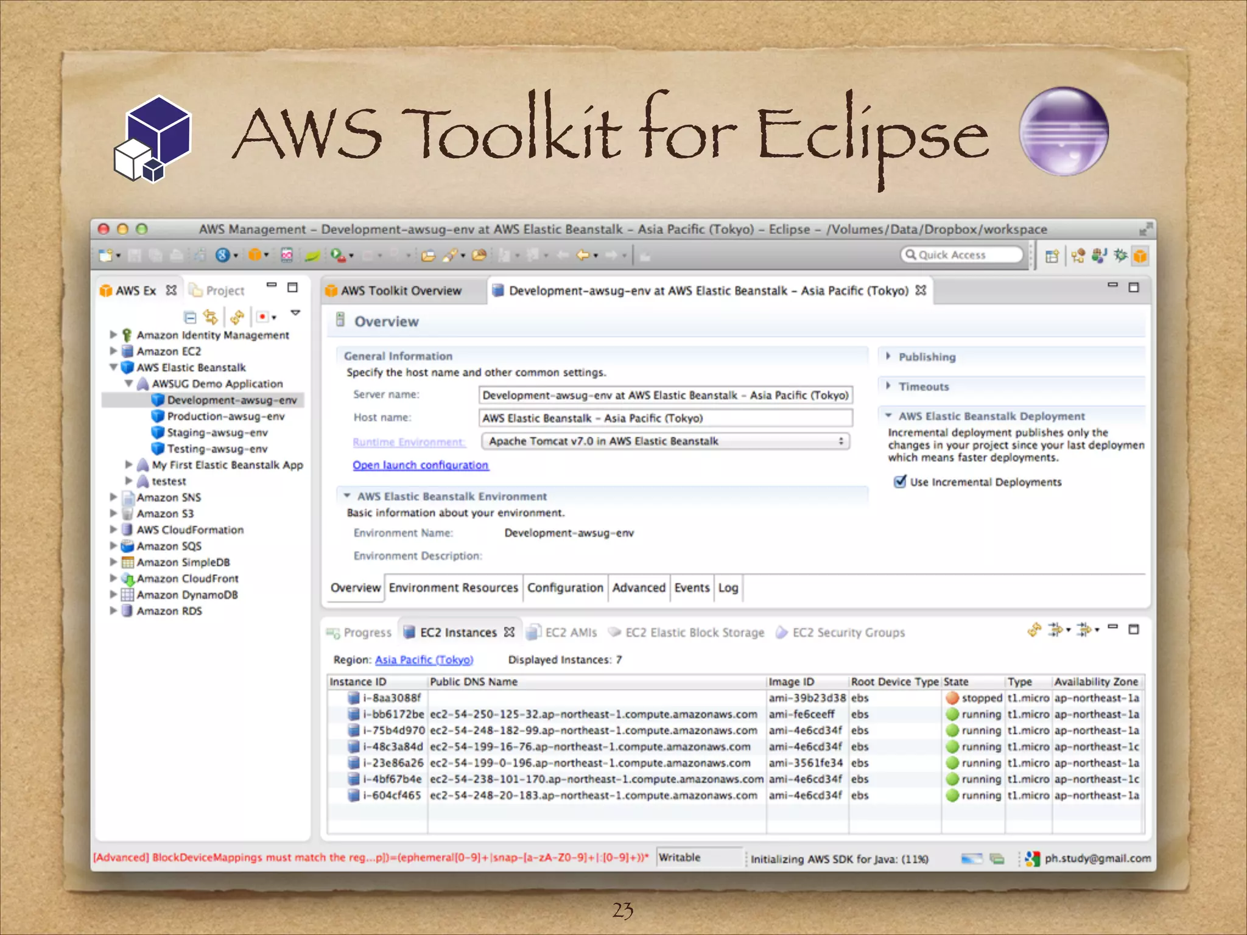This screenshot has height=935, width=1247.
Task: Open the Advanced tab
Action: (x=639, y=587)
